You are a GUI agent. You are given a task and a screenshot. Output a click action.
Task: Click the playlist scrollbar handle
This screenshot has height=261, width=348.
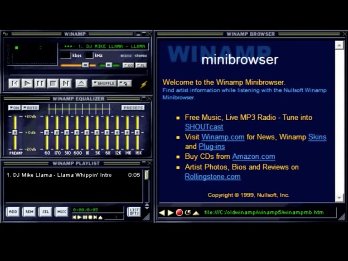click(x=147, y=175)
